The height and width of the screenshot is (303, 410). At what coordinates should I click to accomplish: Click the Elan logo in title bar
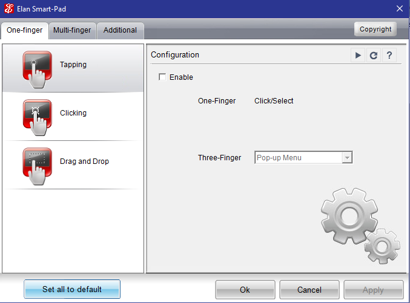coord(9,8)
